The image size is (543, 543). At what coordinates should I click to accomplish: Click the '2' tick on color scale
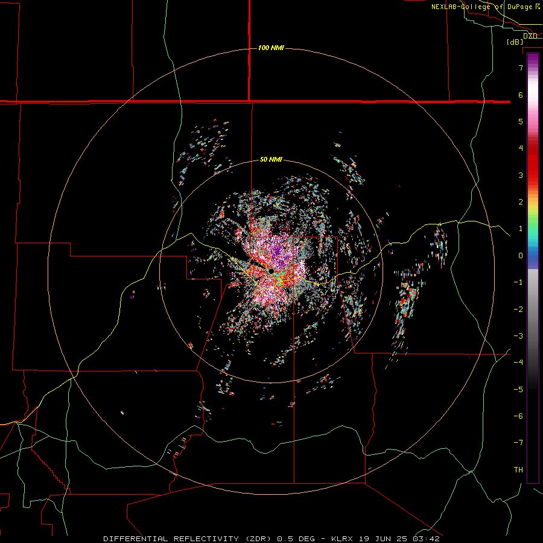coord(521,202)
